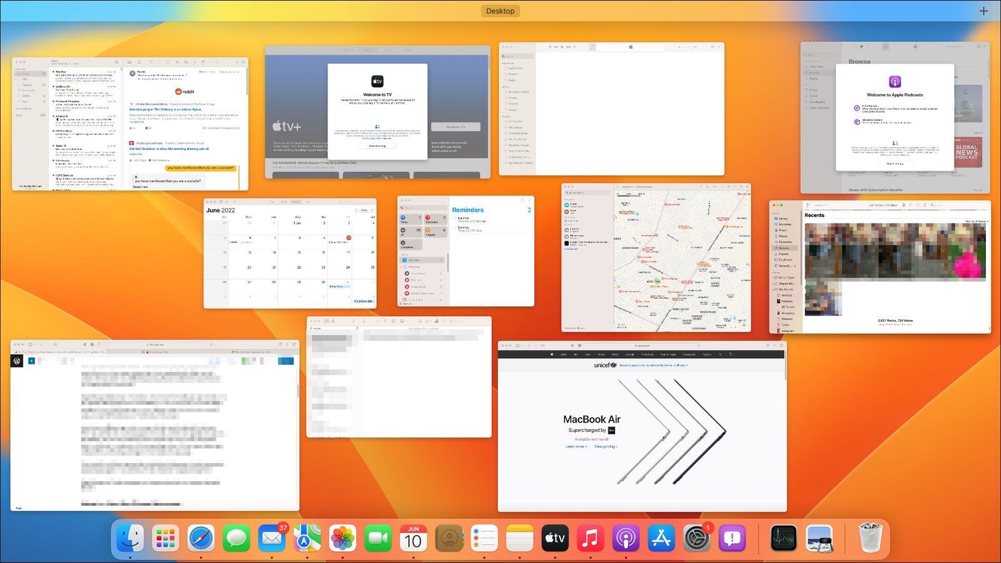Screen dimensions: 1001x563
Task: Open System Settings from the Dock
Action: [696, 537]
